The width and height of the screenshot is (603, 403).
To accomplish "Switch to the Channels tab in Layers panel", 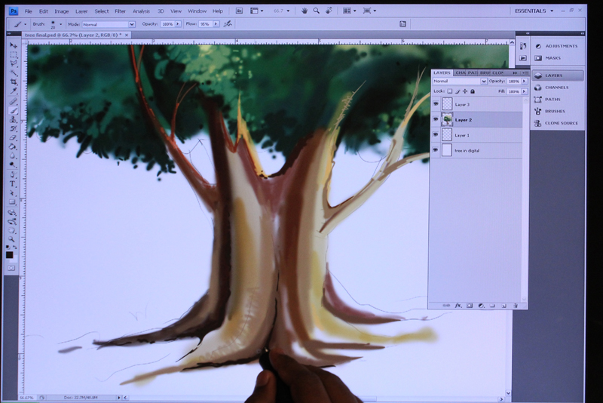I will pos(460,72).
